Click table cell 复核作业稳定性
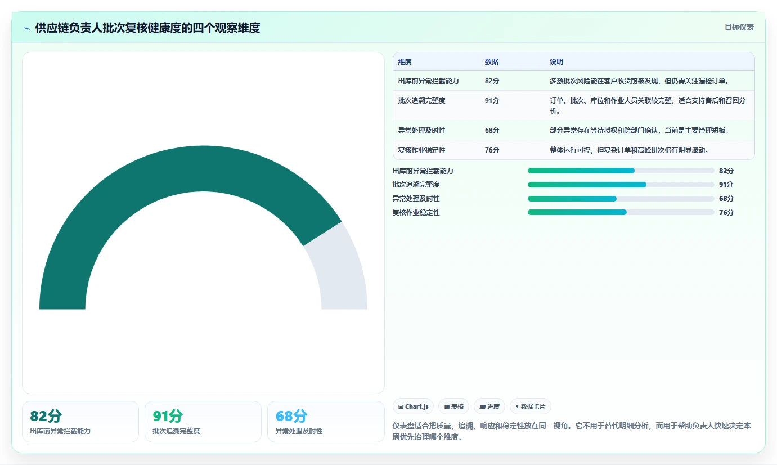Screen dimensions: 777x465 point(421,150)
